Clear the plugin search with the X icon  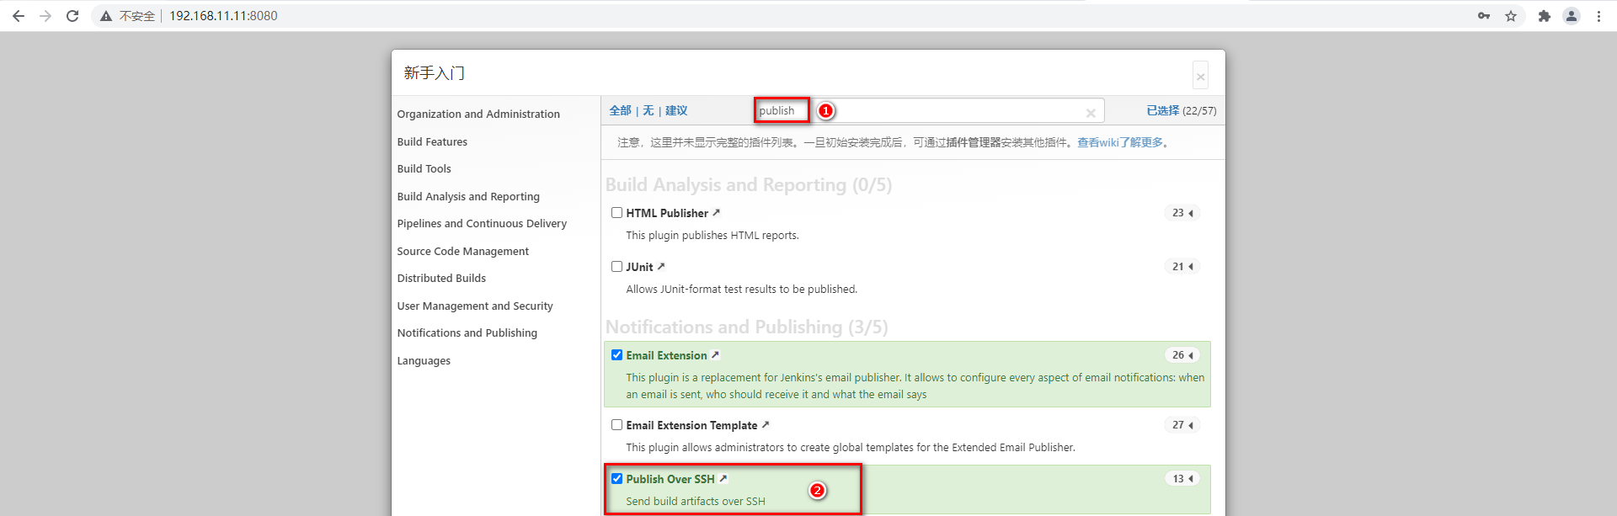1091,113
